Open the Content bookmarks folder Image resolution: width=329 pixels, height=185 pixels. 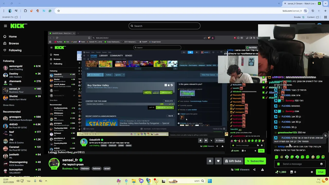[313, 17]
